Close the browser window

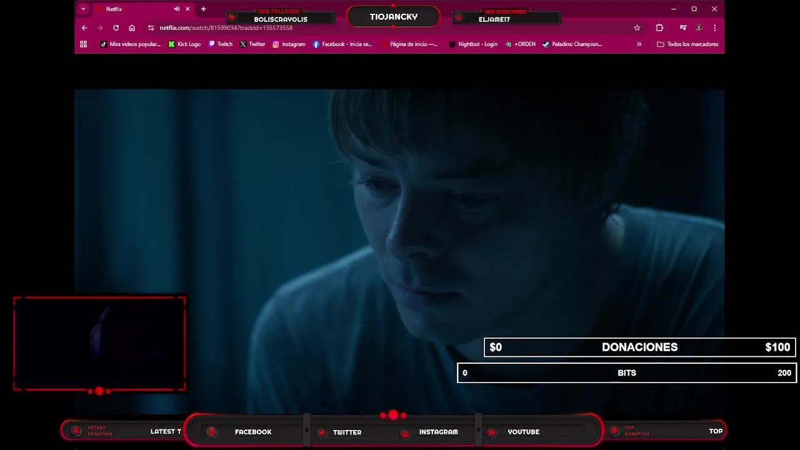click(x=714, y=9)
